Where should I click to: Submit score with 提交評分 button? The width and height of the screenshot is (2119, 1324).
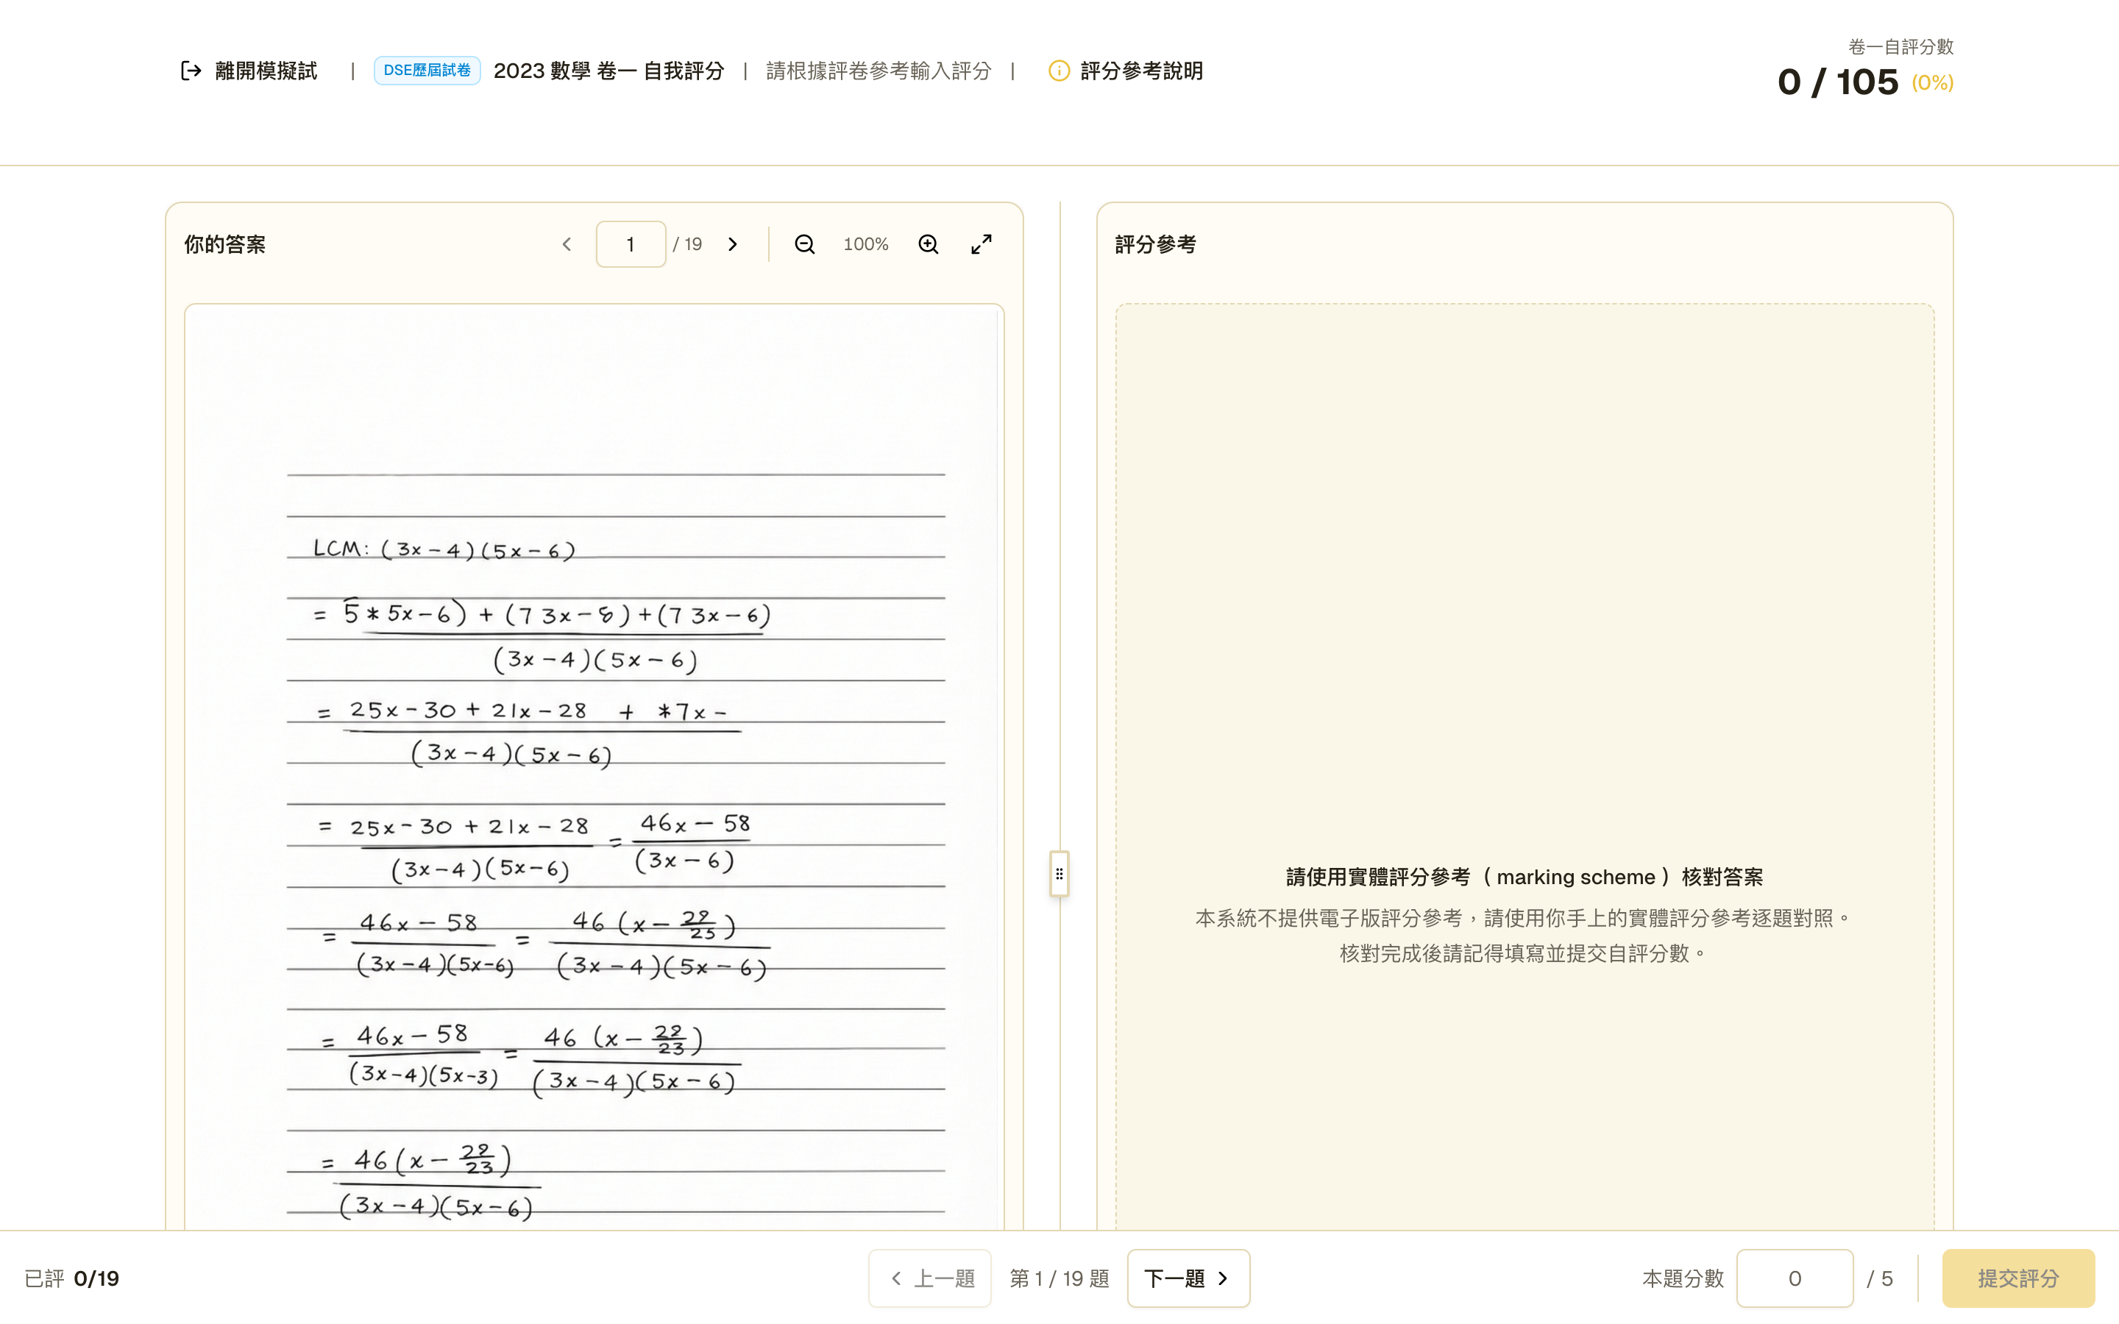click(2018, 1278)
